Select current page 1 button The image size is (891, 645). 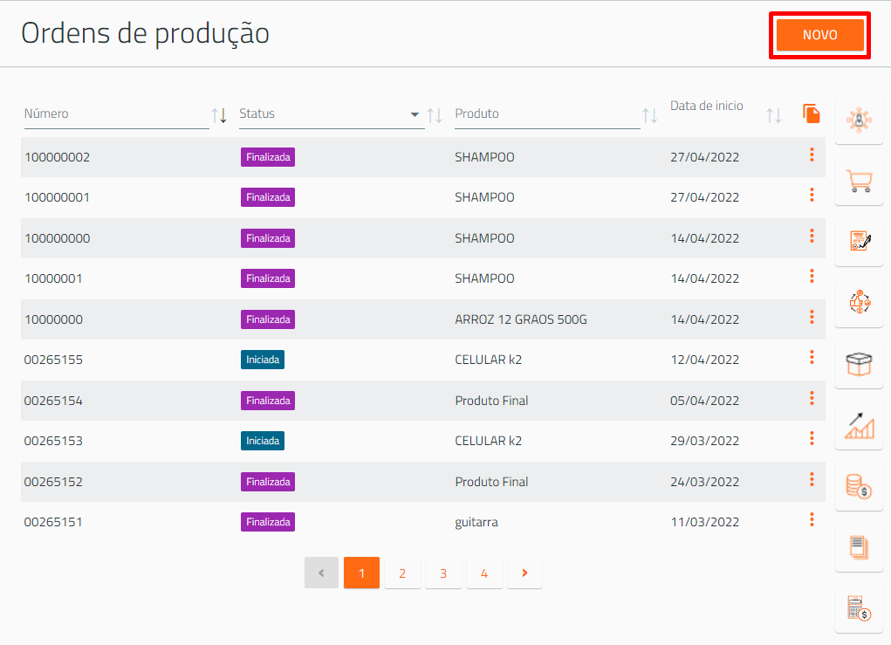click(361, 573)
